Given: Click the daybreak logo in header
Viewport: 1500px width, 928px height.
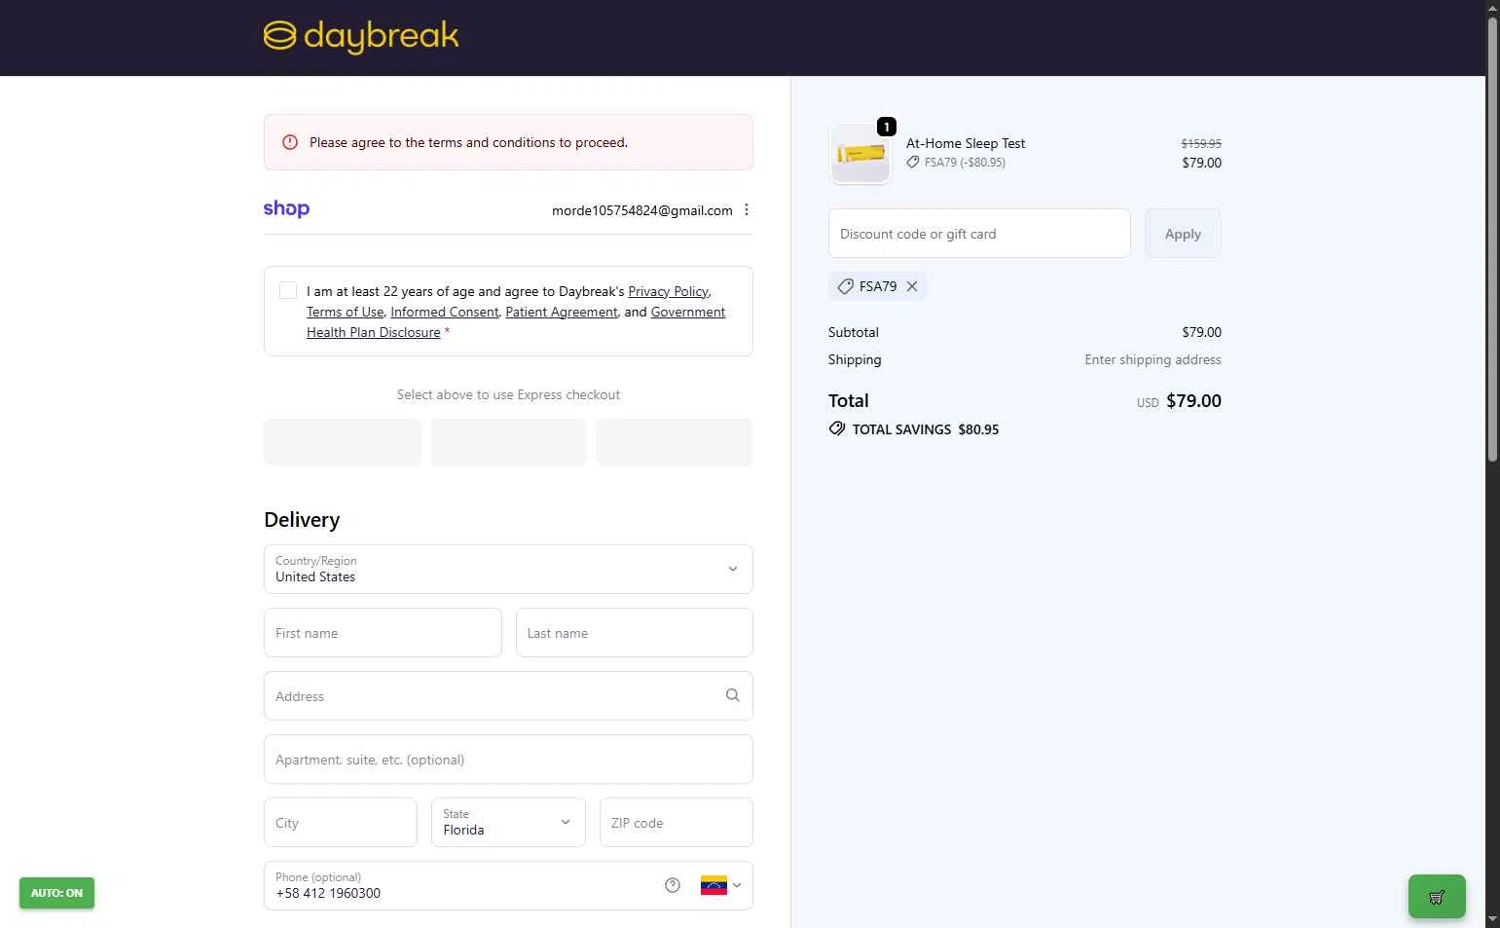Looking at the screenshot, I should [361, 37].
